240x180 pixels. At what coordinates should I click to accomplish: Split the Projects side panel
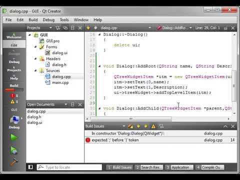(x=72, y=28)
